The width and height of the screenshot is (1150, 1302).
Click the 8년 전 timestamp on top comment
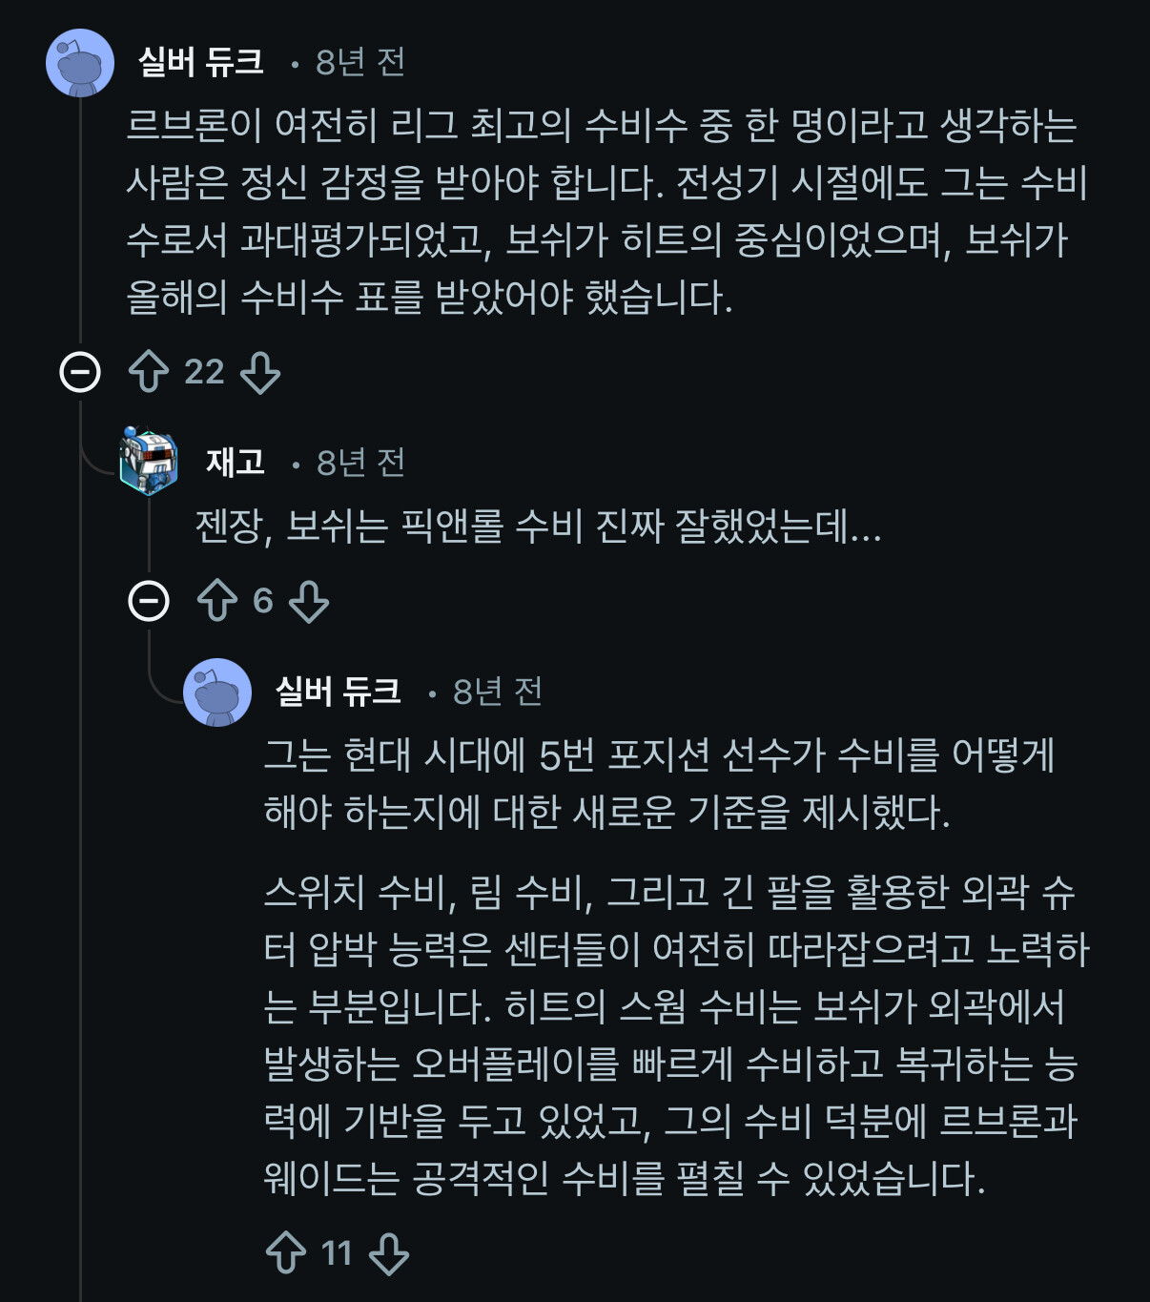(x=359, y=62)
